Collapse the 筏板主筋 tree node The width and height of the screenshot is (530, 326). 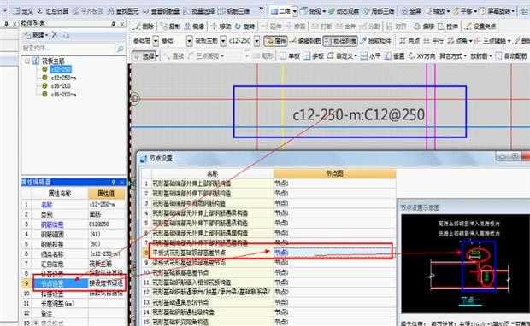point(27,61)
